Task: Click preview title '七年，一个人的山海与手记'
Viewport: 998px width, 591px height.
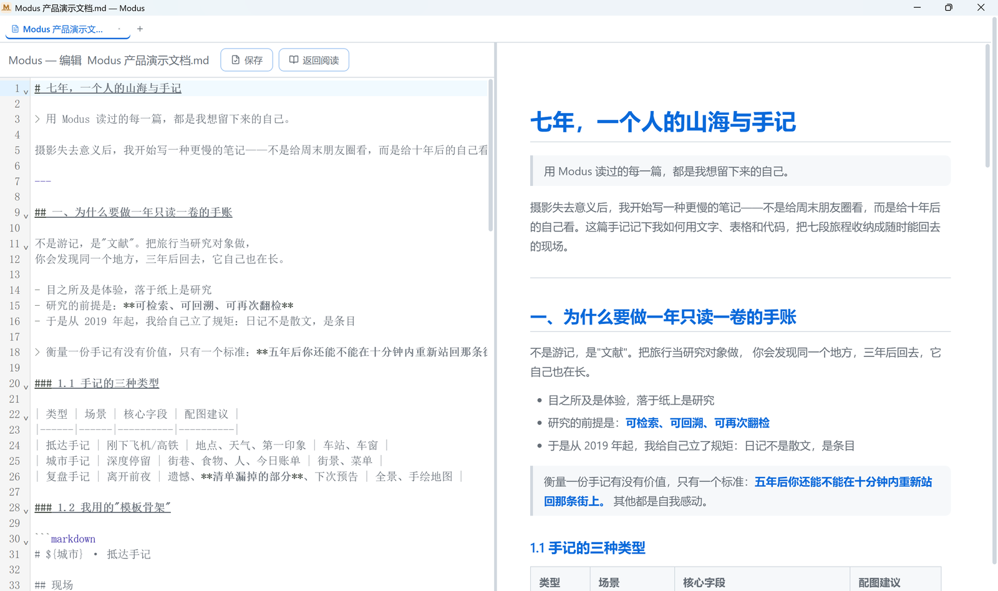Action: tap(663, 122)
